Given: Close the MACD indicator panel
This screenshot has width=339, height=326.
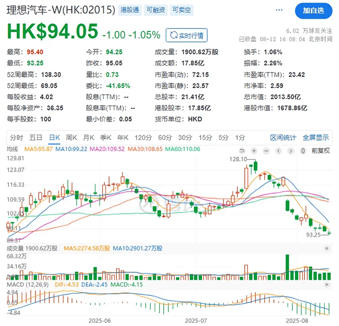Looking at the screenshot, I should click(327, 285).
